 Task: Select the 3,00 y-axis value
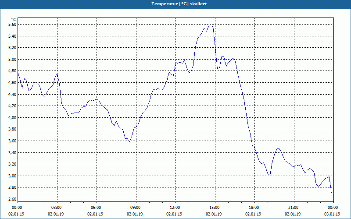point(12,176)
